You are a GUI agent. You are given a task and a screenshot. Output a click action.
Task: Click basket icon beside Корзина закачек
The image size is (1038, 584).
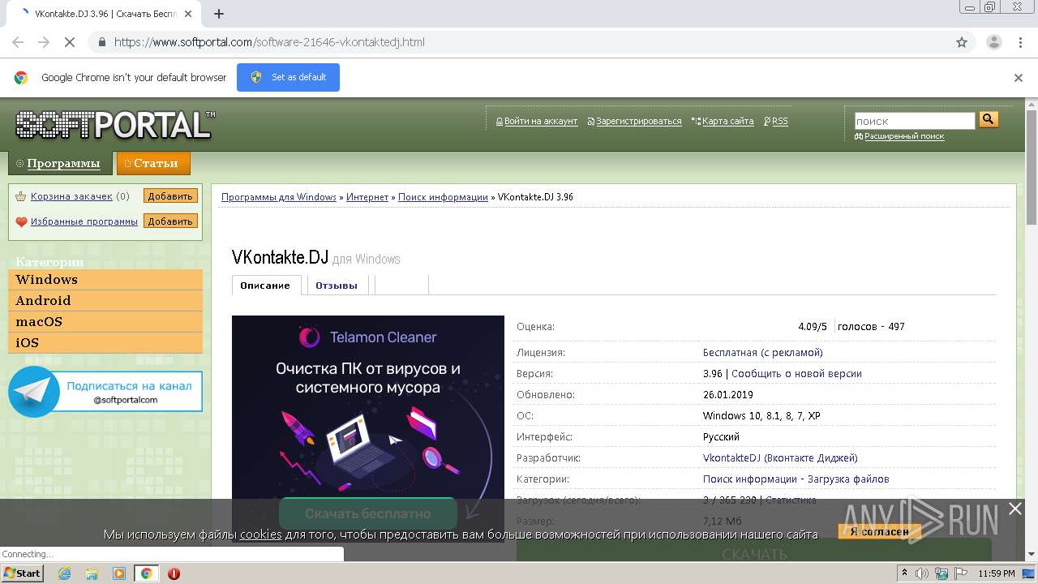pyautogui.click(x=22, y=196)
